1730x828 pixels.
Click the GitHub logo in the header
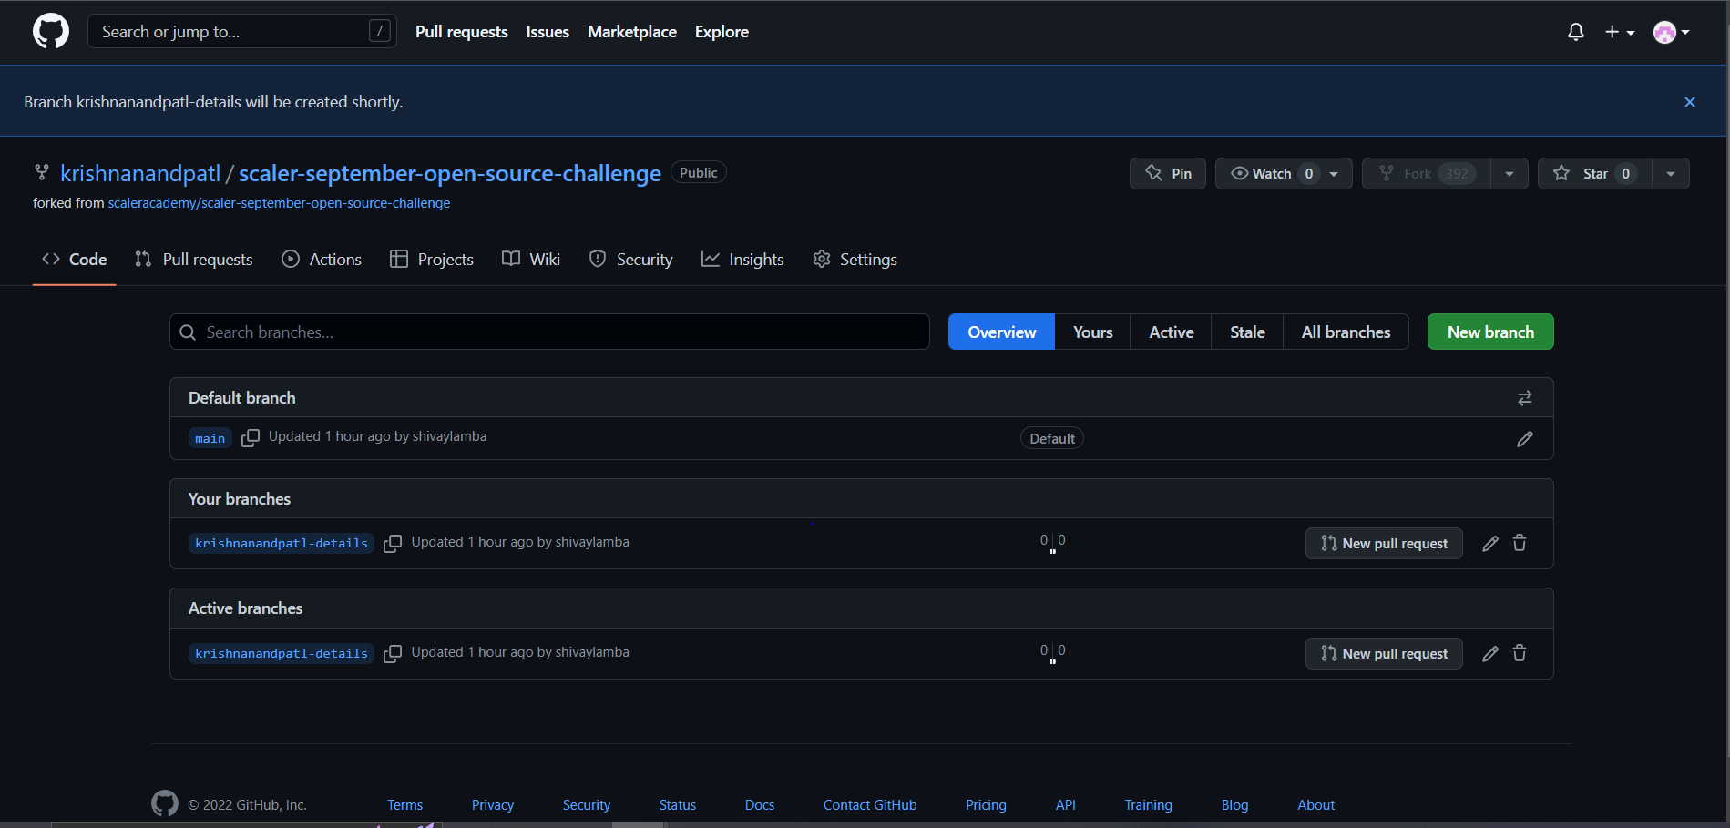(x=50, y=30)
